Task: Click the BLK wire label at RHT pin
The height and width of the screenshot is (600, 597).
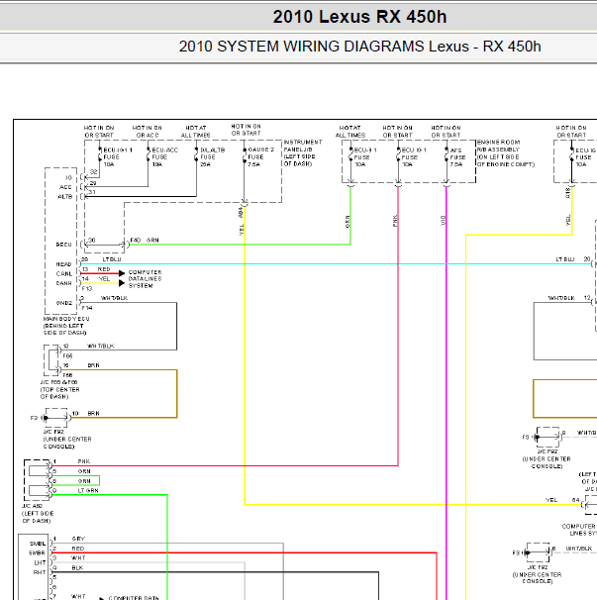Action: pyautogui.click(x=77, y=568)
